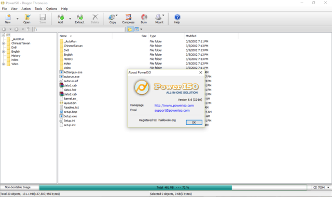Image resolution: width=332 pixels, height=197 pixels.
Task: Select _AutoRun in folder tree
Action: (x=18, y=39)
